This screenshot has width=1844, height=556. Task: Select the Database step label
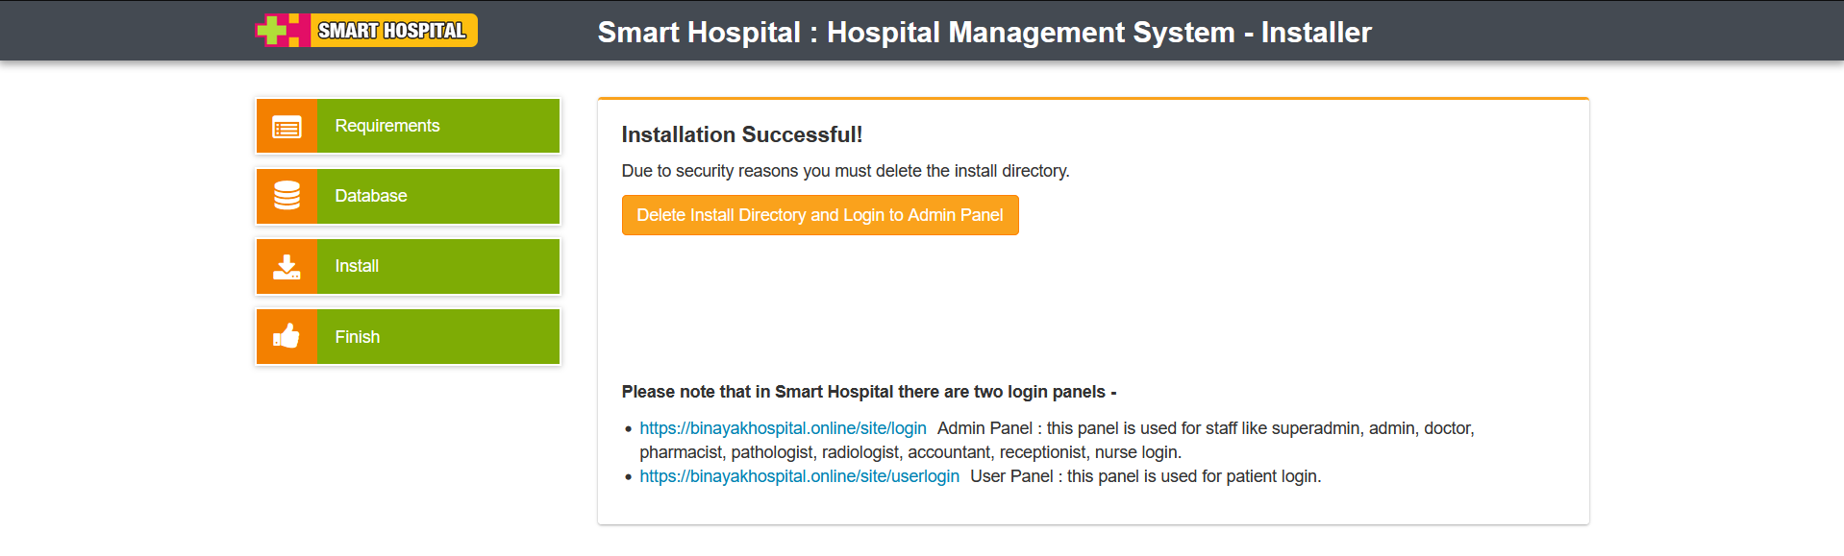371,196
